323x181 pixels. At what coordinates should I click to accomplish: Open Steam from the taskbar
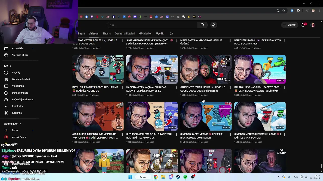(x=178, y=177)
